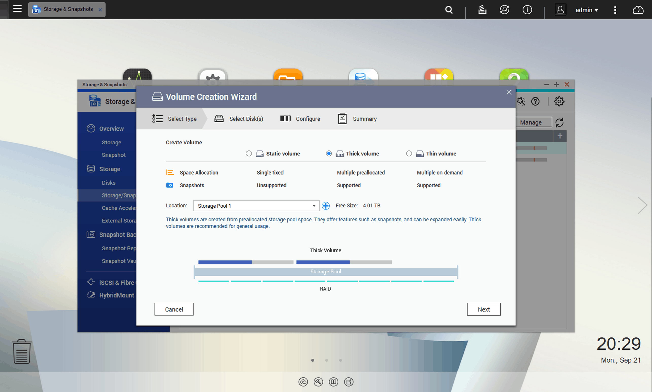
Task: Open the desktop trash bin
Action: pos(22,351)
